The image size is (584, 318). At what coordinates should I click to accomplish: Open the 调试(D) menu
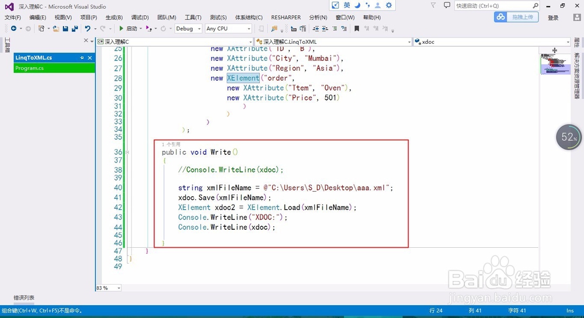coord(140,18)
